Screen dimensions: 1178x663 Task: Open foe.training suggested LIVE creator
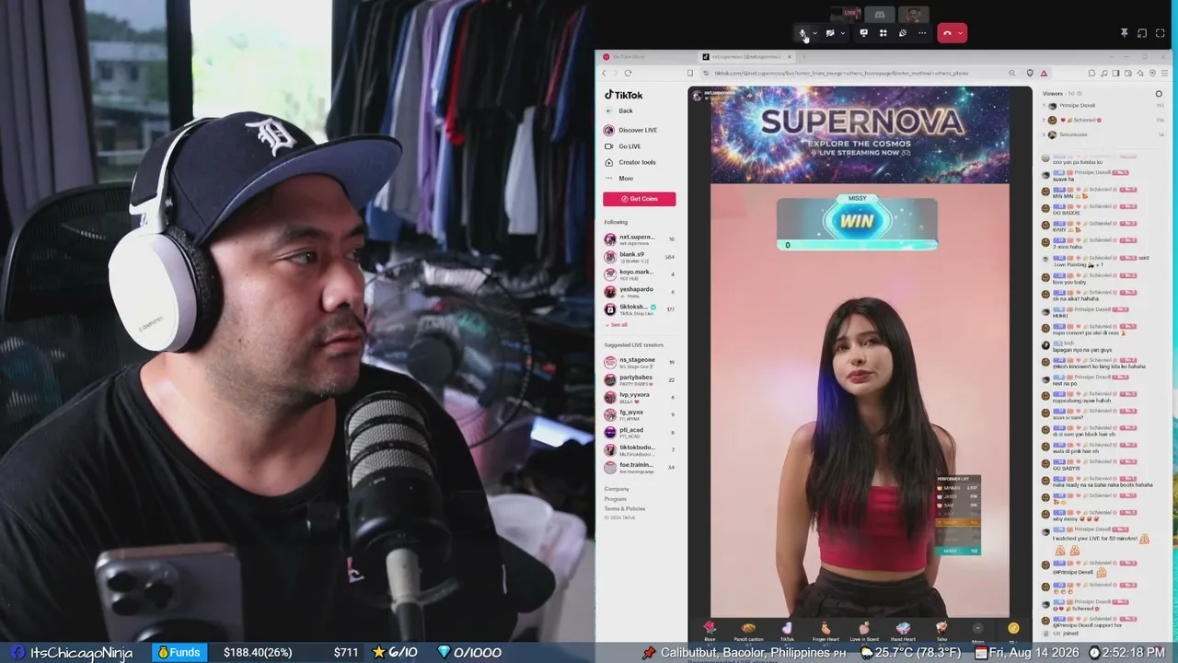point(640,467)
